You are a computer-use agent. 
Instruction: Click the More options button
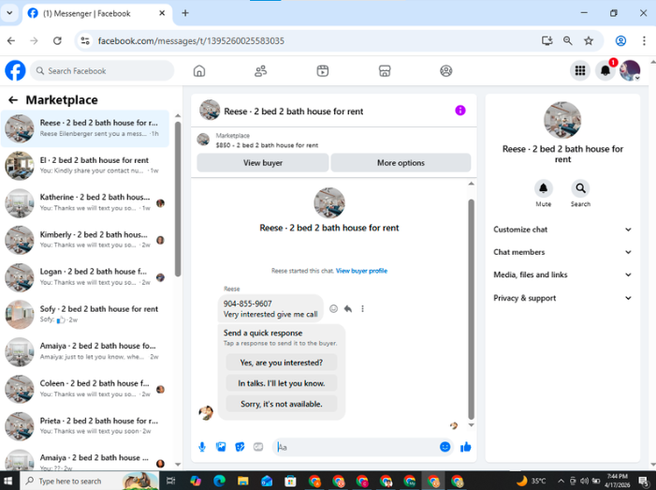(x=401, y=162)
